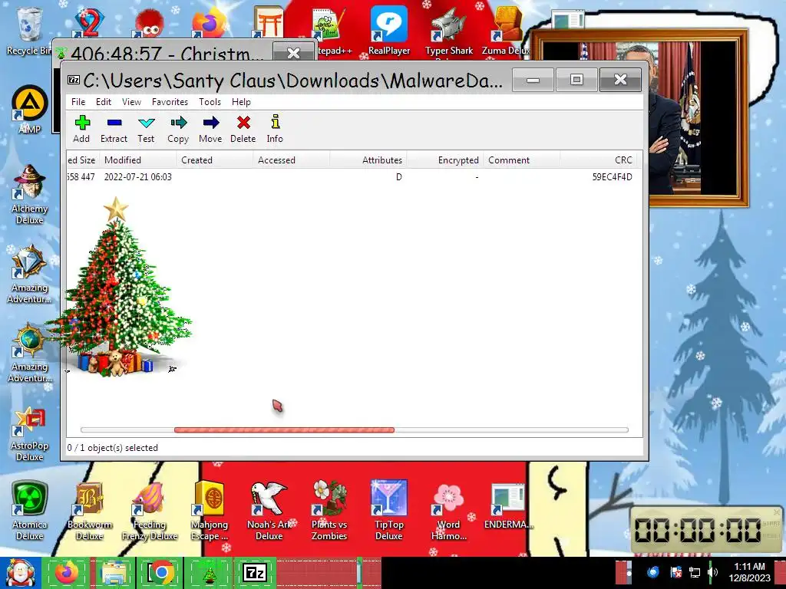Switch to the Christmas tree taskbar app
Screen dimensions: 786x589
tap(209, 573)
